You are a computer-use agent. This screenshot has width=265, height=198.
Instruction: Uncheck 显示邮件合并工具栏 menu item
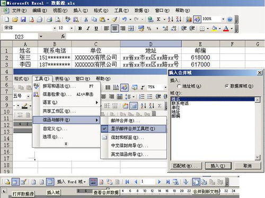click(x=134, y=129)
